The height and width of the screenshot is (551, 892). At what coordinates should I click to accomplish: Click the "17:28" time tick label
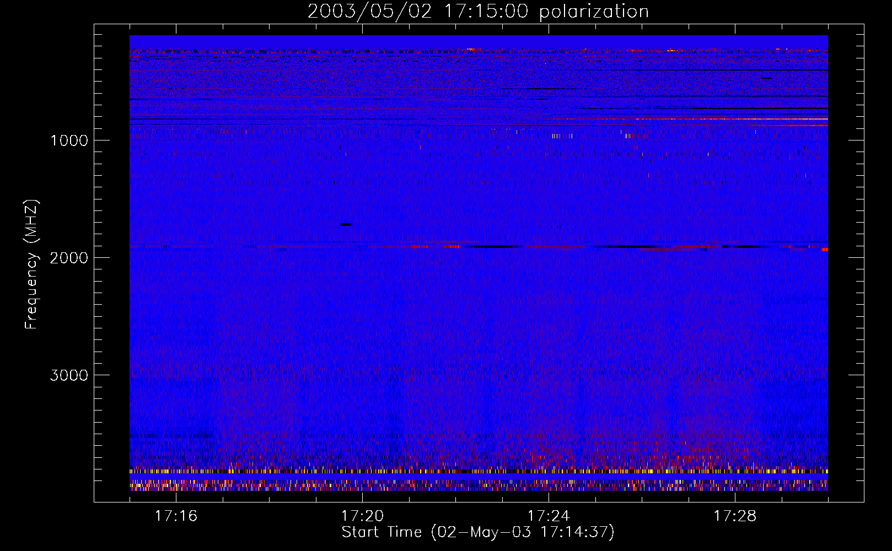pos(735,516)
